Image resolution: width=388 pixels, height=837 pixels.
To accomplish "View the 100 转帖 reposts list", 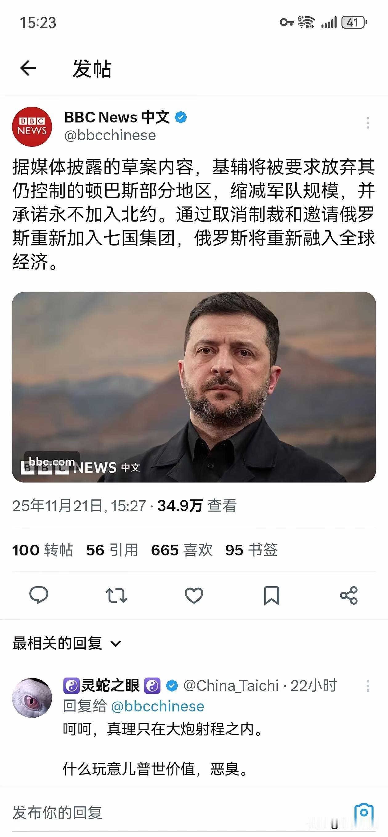I will pyautogui.click(x=42, y=550).
